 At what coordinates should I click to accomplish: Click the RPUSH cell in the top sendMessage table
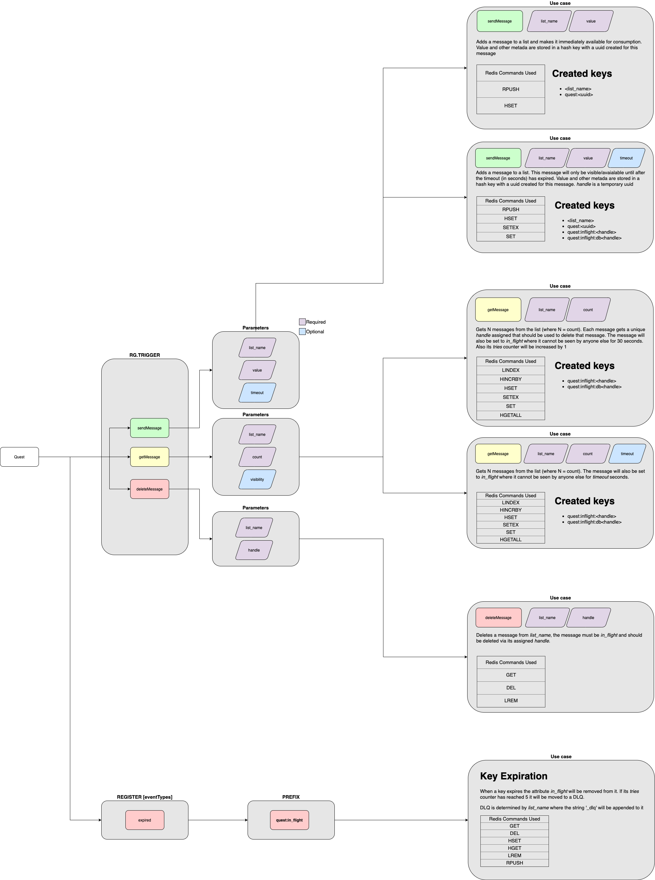pyautogui.click(x=510, y=90)
